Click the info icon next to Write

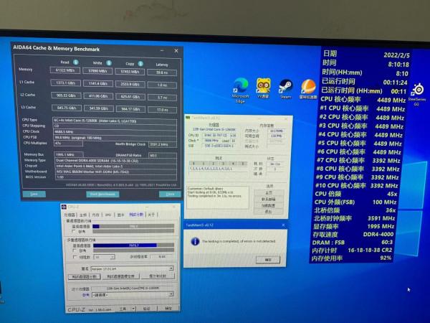(x=109, y=63)
